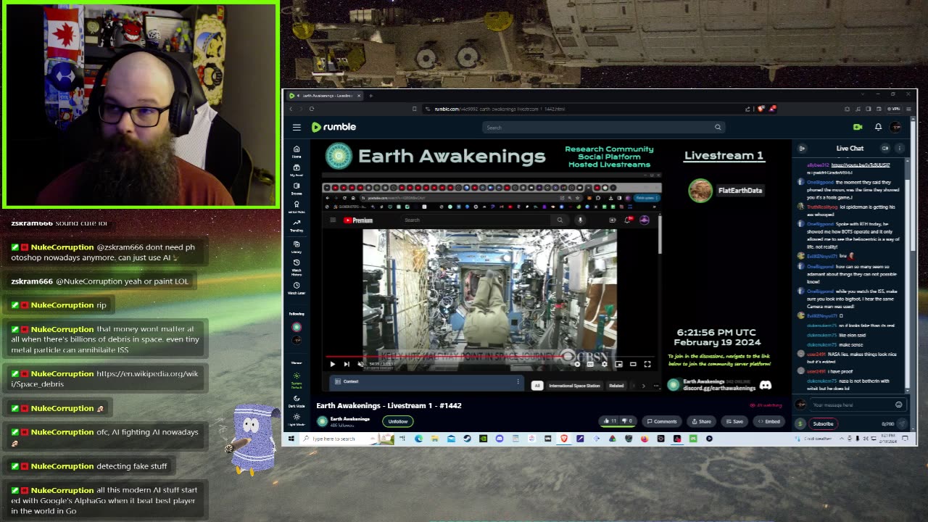Click the Rumble logo
Screen dimensions: 928x522
[x=333, y=127]
